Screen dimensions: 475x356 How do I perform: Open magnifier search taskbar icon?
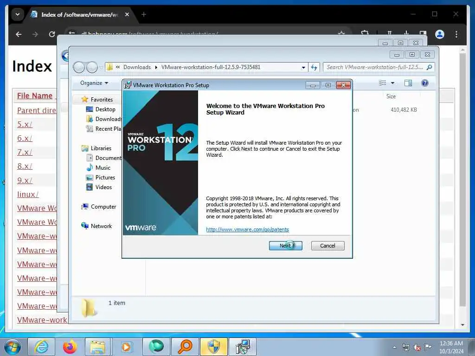coord(185,347)
